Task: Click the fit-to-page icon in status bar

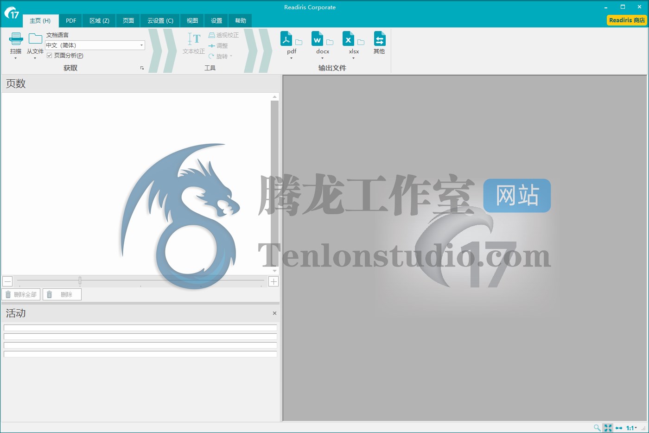Action: click(608, 427)
